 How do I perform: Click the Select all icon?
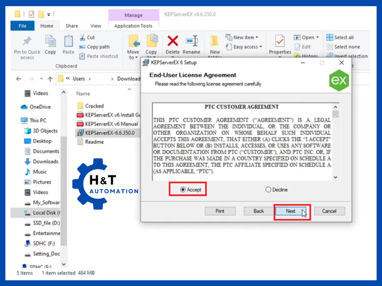pyautogui.click(x=329, y=37)
